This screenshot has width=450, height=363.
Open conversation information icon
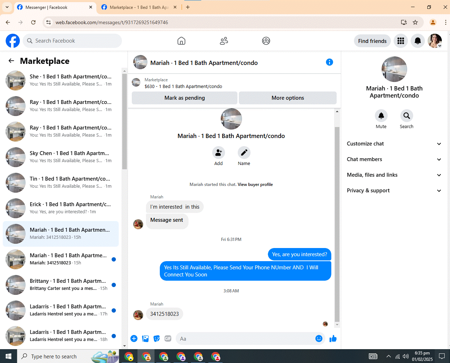click(x=330, y=62)
